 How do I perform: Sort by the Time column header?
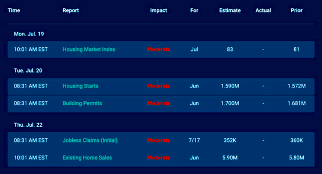[14, 10]
